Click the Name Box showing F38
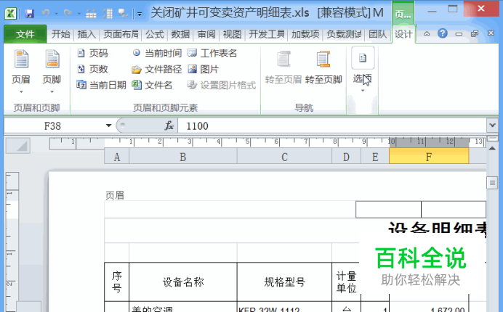 tap(53, 126)
